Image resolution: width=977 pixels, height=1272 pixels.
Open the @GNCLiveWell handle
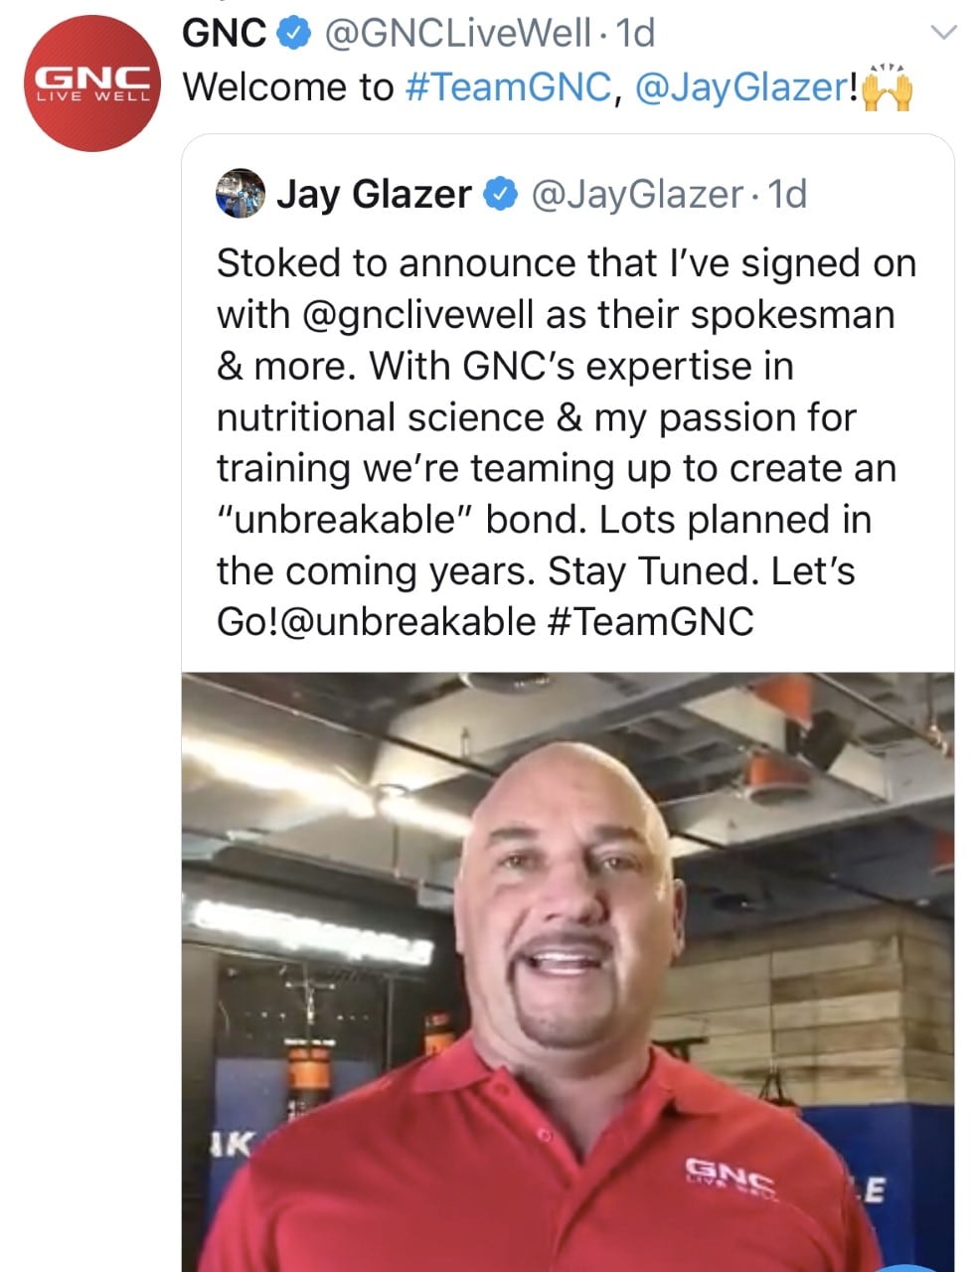point(456,35)
